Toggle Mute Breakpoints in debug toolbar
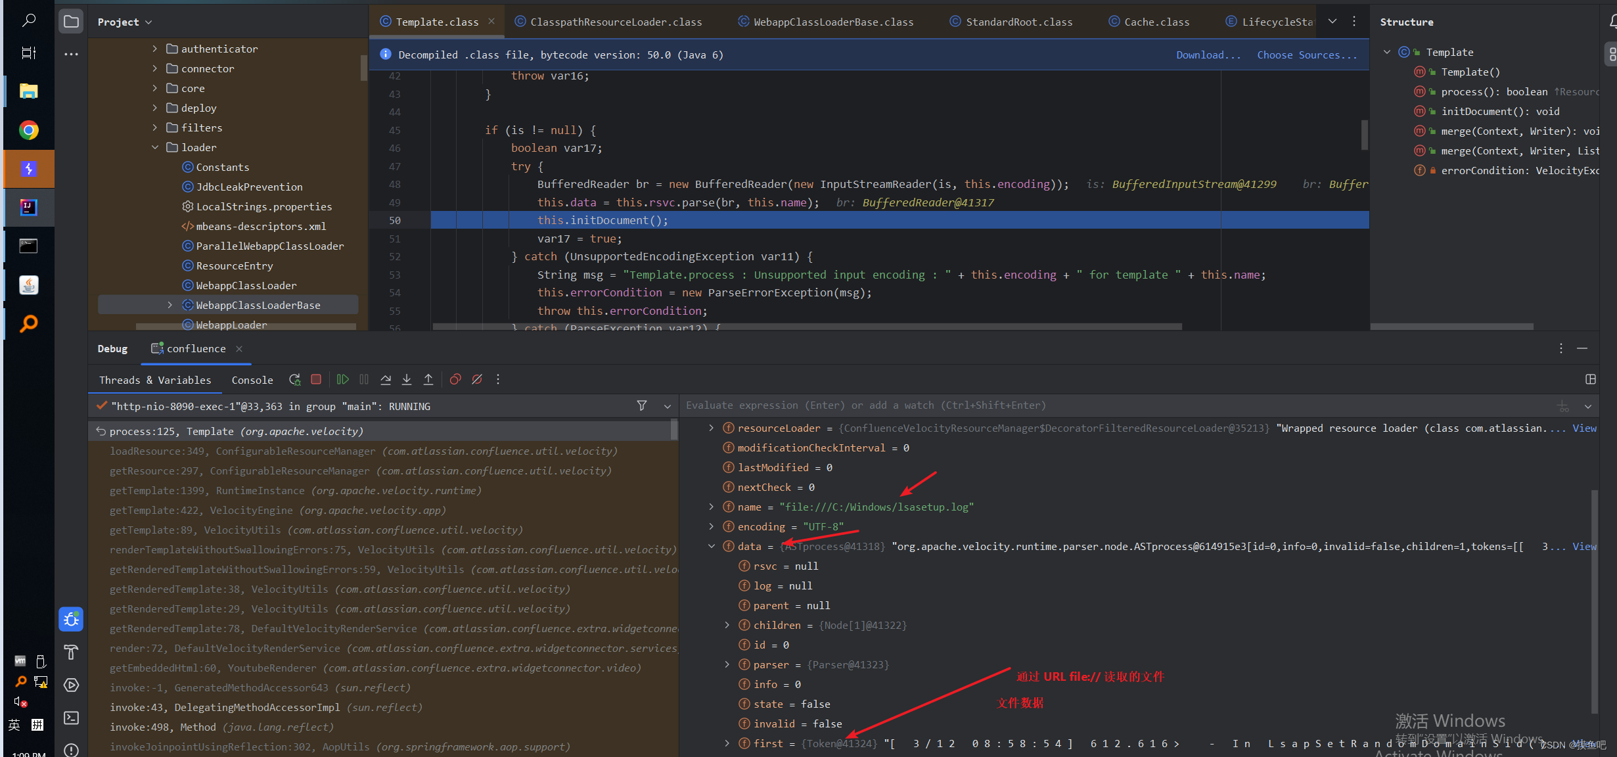Viewport: 1617px width, 757px height. coord(477,379)
